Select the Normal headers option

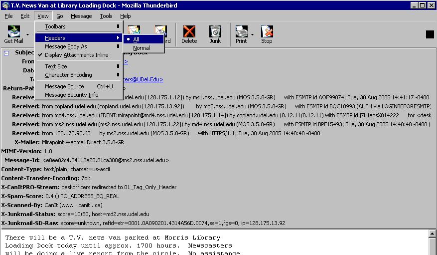pos(144,48)
